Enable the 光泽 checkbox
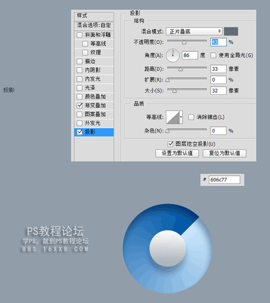The height and width of the screenshot is (303, 270). tap(79, 88)
